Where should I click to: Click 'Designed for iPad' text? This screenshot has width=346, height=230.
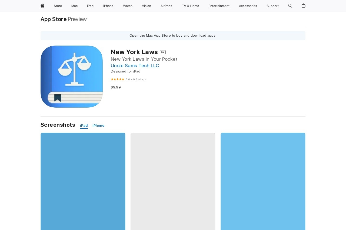click(125, 71)
